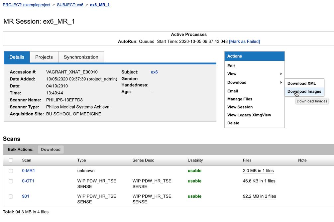Click scanner name PHILIPS-13EFFD8
The height and width of the screenshot is (222, 334).
(64, 100)
